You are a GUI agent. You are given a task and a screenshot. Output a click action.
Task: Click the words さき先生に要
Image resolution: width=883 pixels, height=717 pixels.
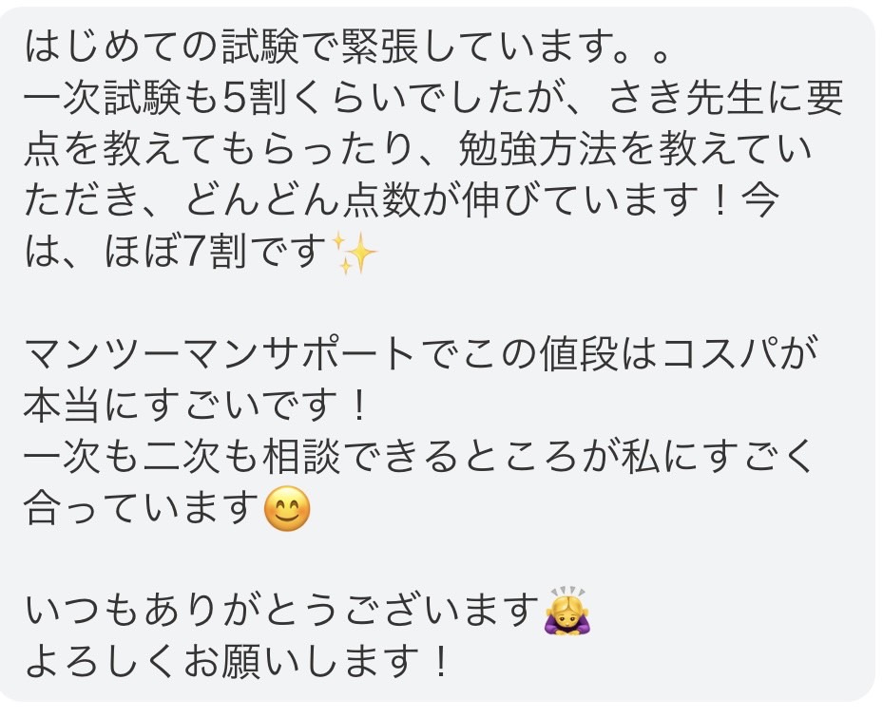[x=726, y=98]
